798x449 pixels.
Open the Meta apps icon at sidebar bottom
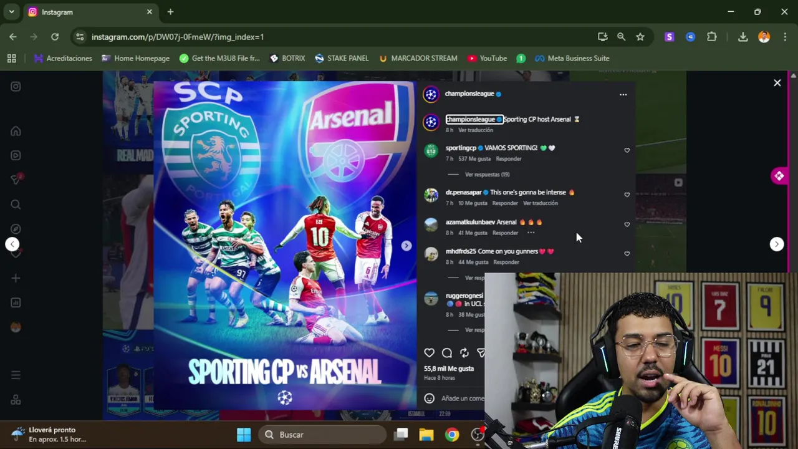pos(16,400)
